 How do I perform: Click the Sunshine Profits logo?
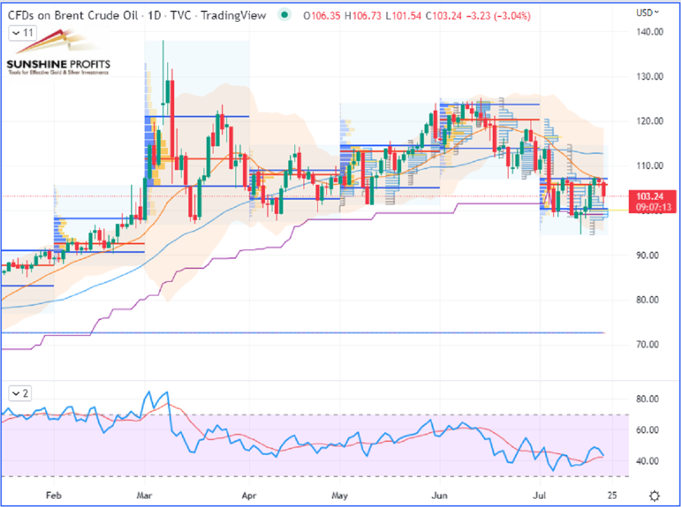pos(58,58)
